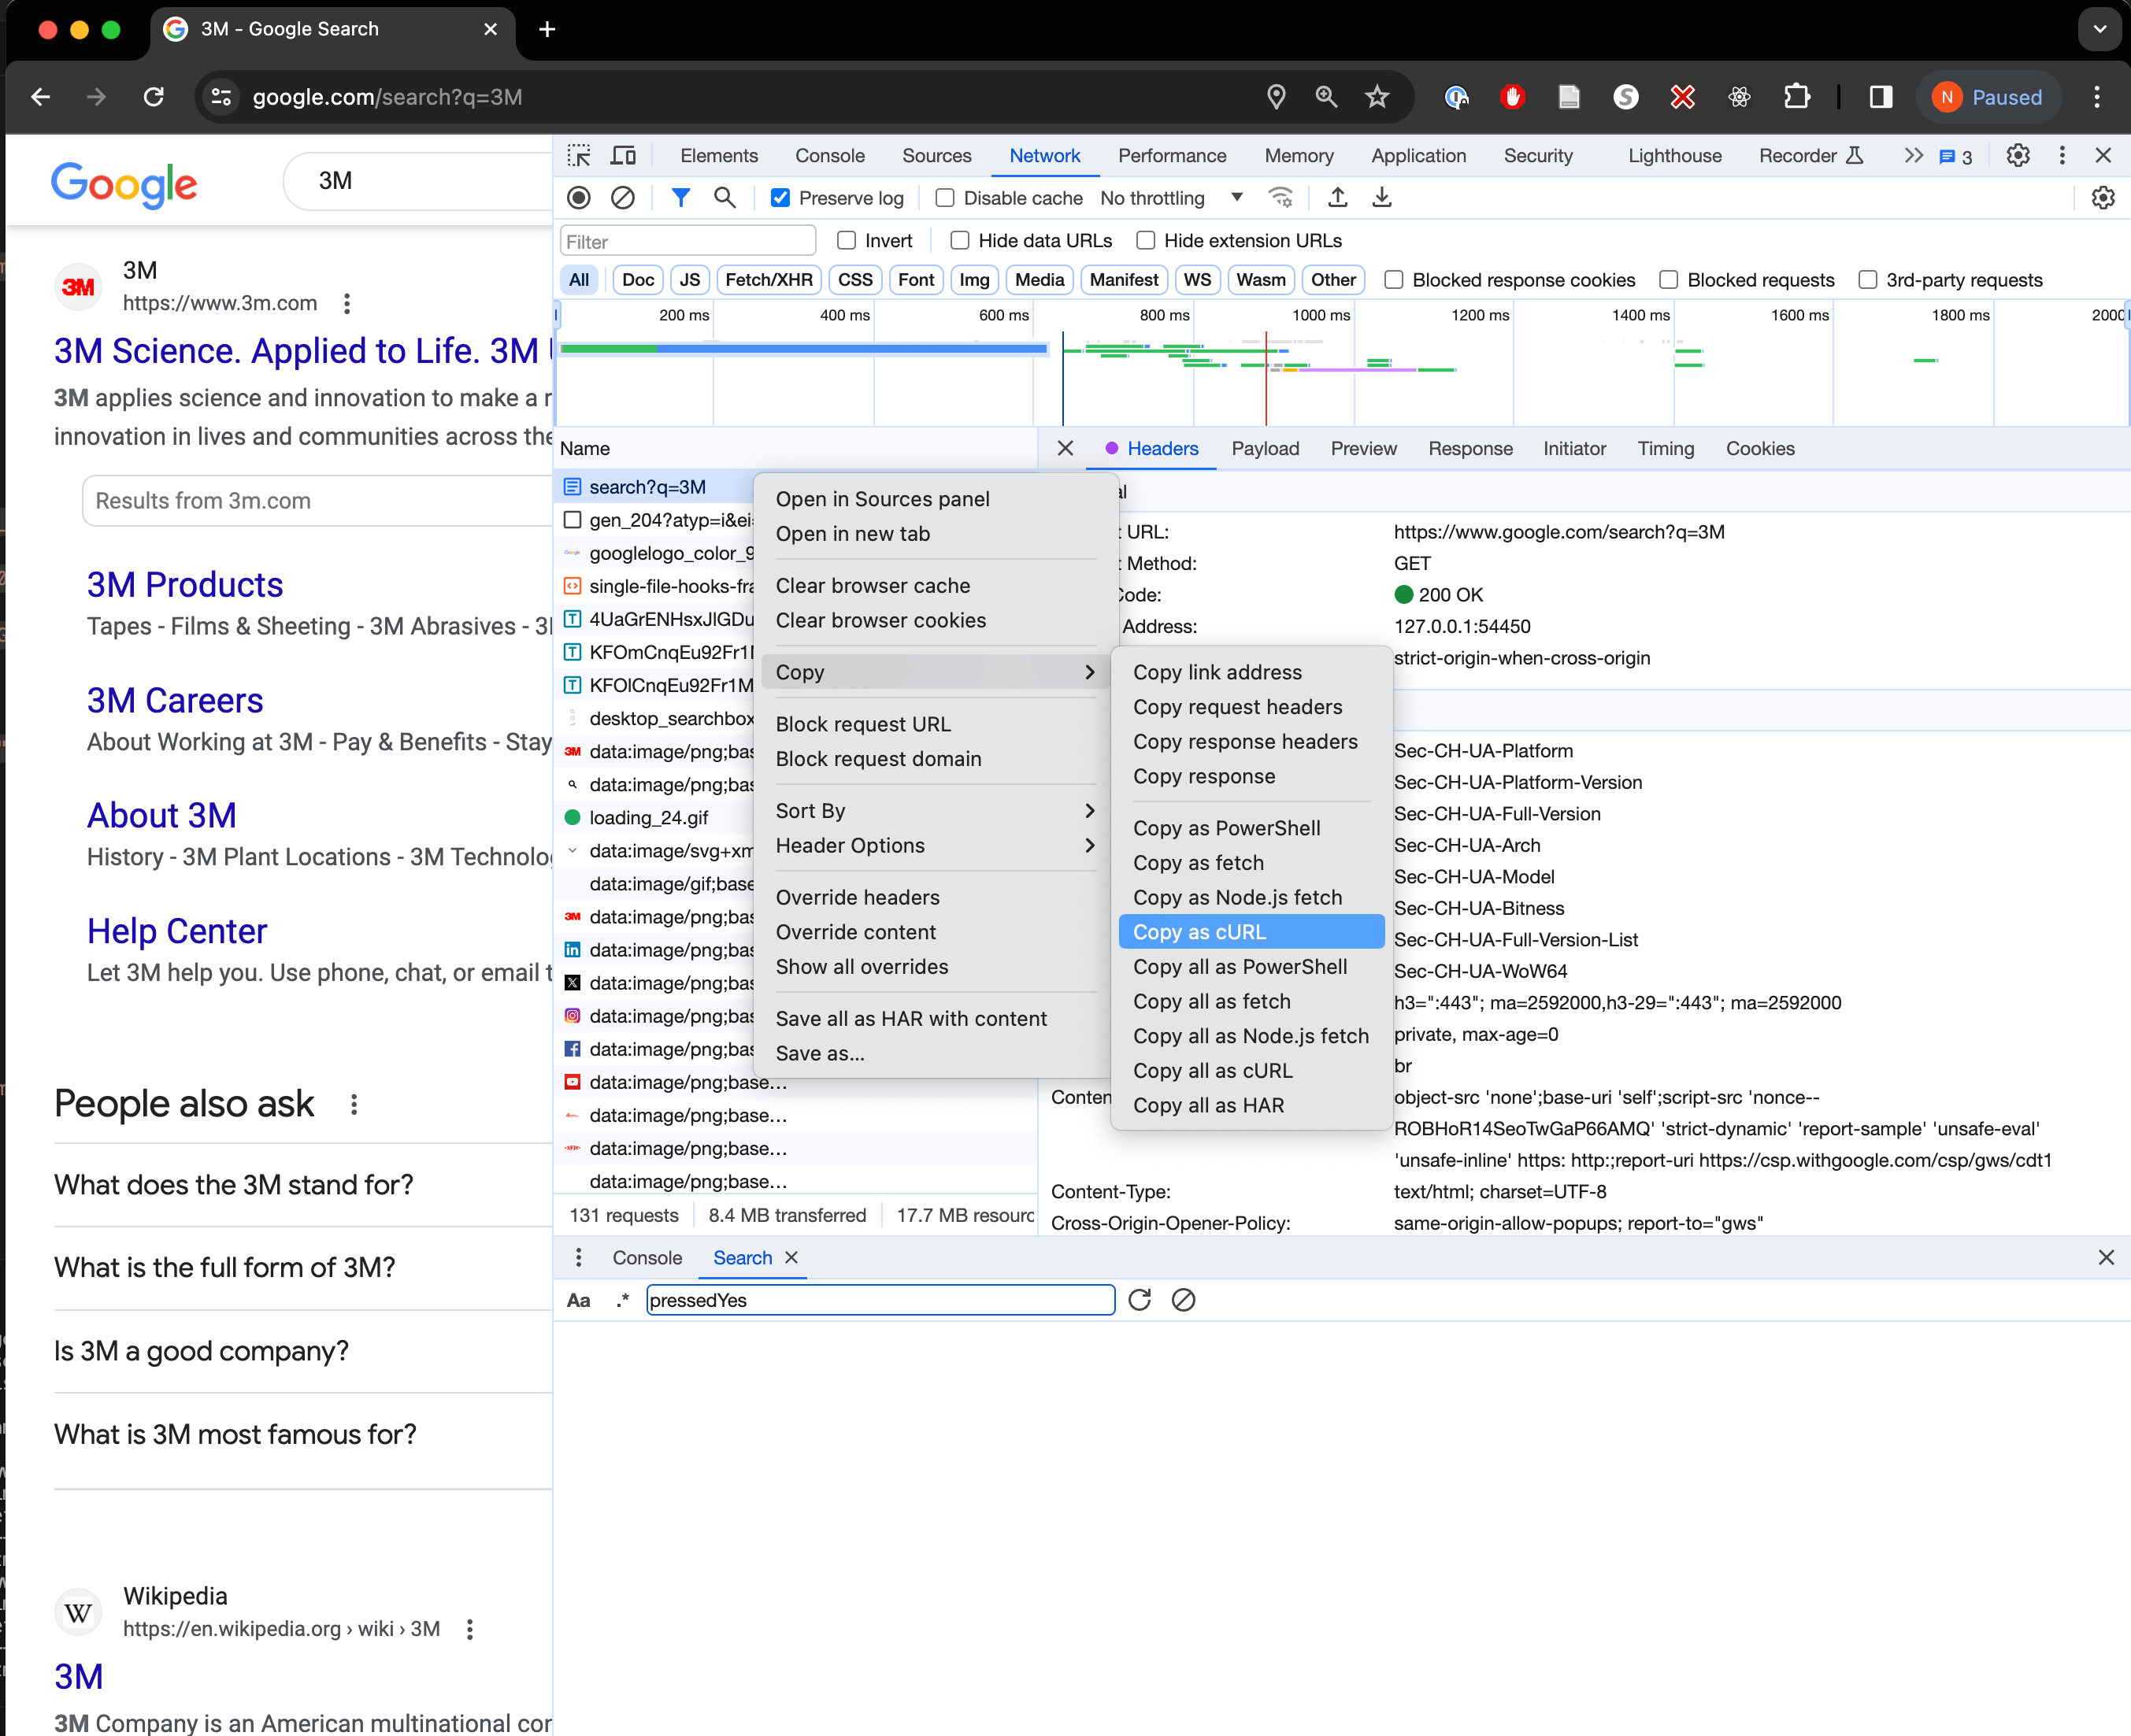Select Save all as HAR with content

(x=935, y=1019)
